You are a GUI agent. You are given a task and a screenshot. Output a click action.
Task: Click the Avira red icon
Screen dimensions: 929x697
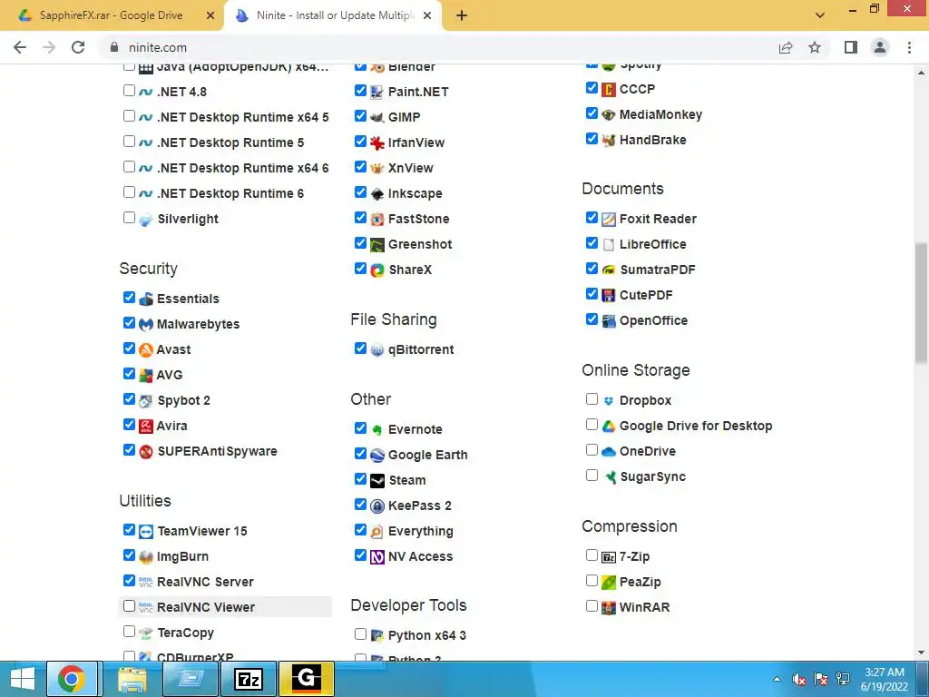(146, 426)
